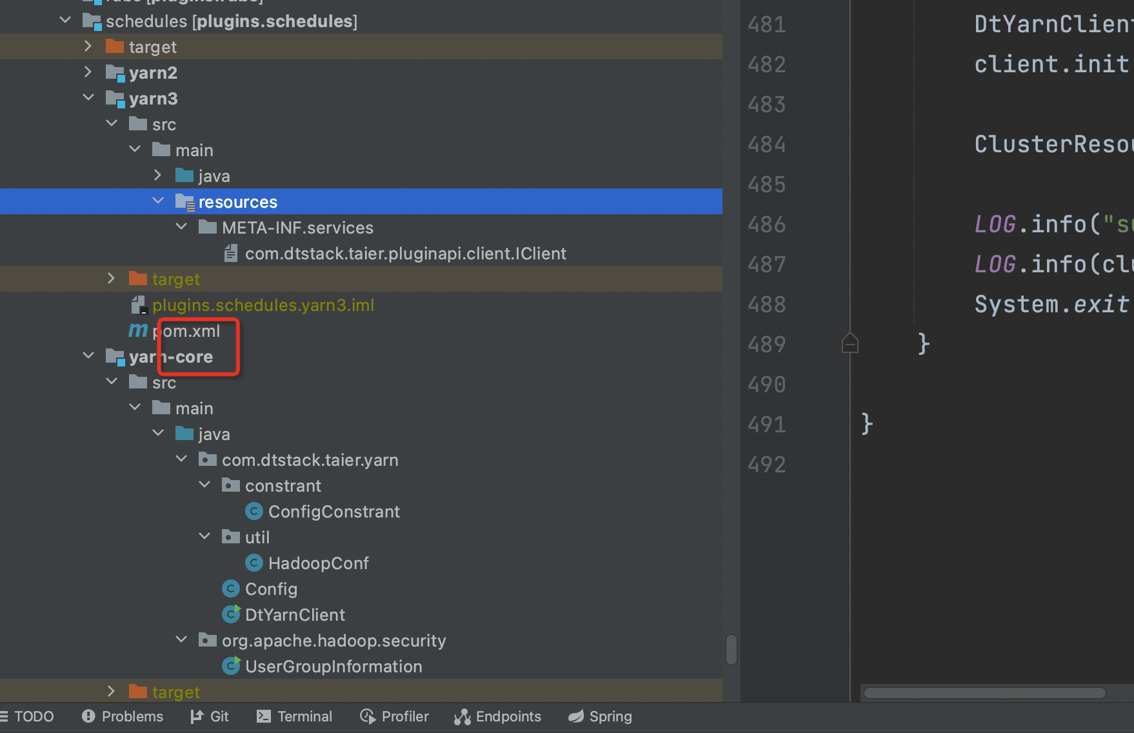This screenshot has width=1134, height=733.
Task: Click the fold marker near line 489
Action: 850,344
